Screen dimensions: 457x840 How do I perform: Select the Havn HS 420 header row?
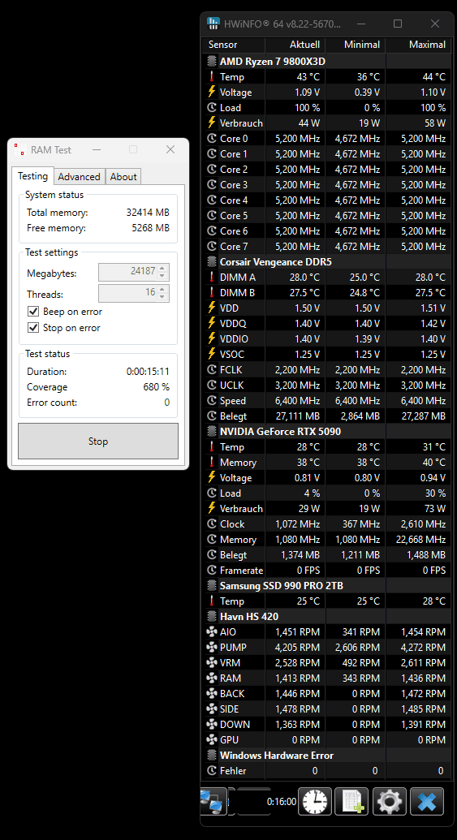tap(327, 617)
